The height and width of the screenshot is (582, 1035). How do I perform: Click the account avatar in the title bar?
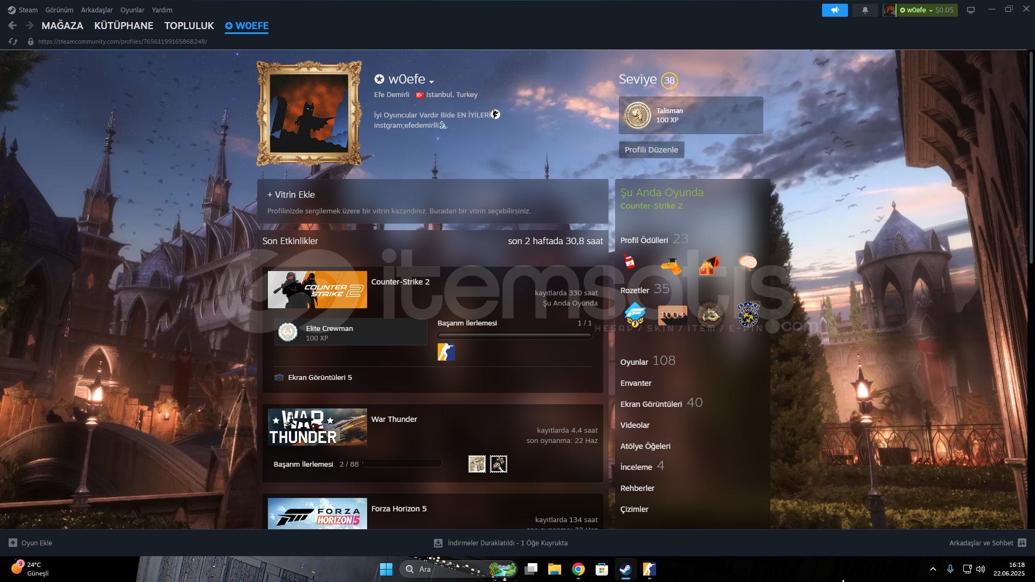click(x=889, y=10)
